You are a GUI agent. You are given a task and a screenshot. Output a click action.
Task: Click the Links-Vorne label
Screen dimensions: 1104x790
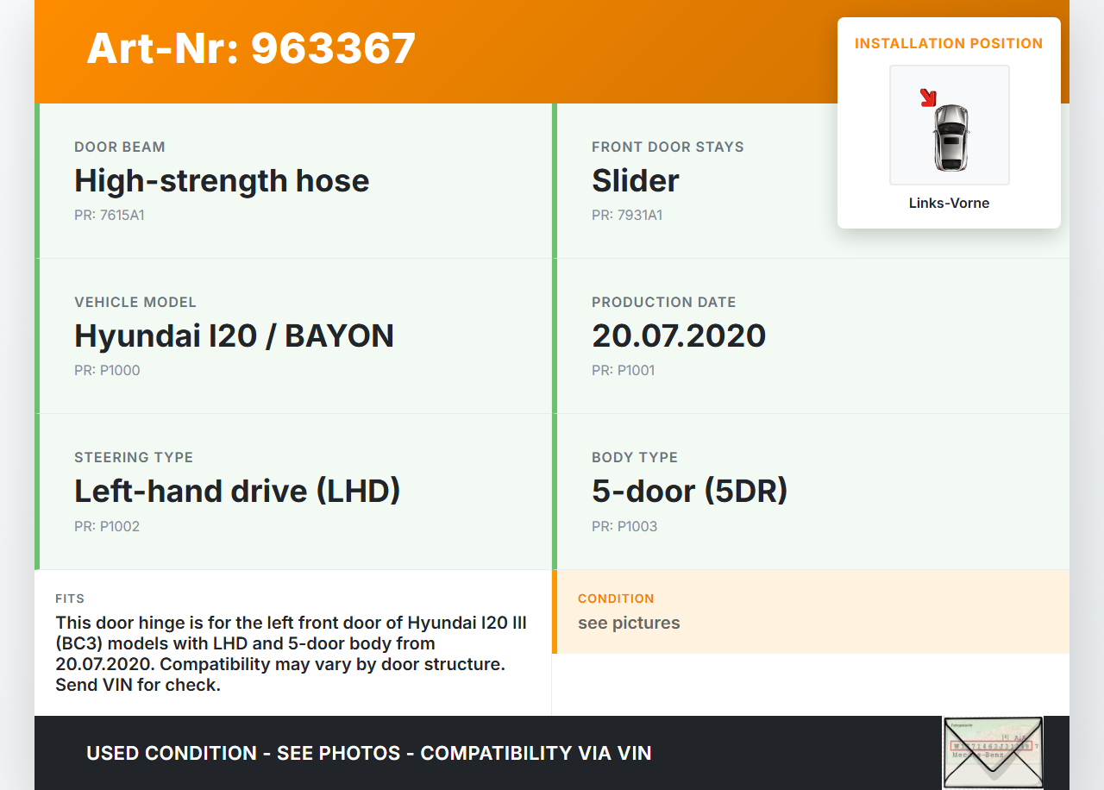tap(949, 204)
